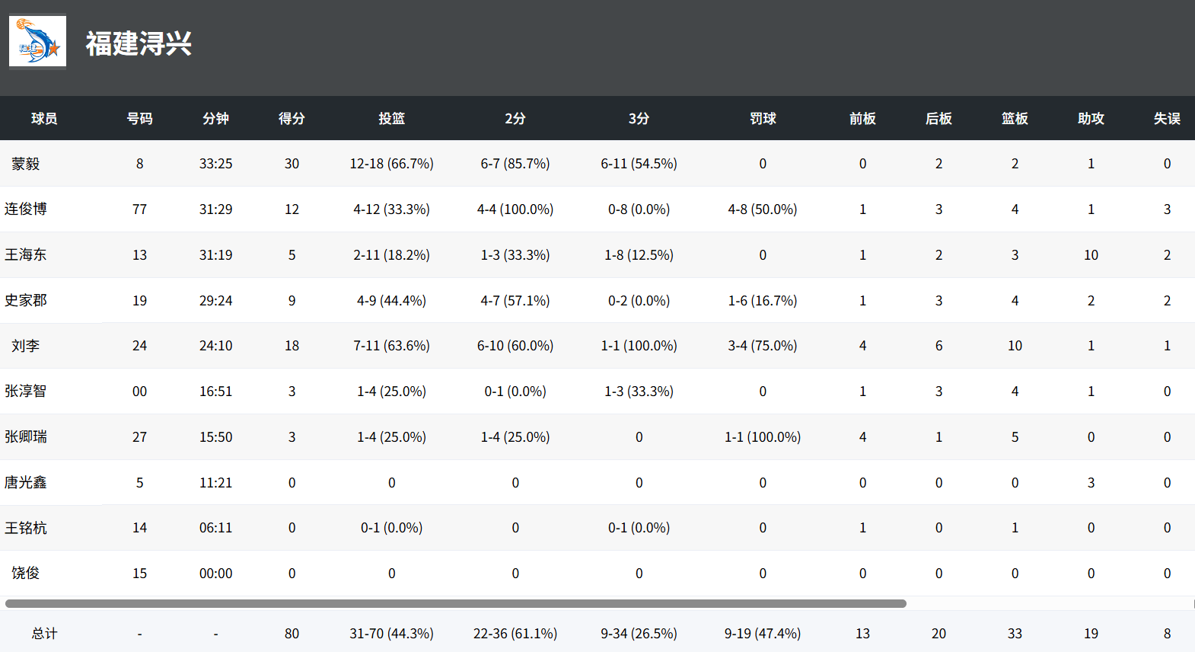Click the 失误 column header
Image resolution: width=1195 pixels, height=652 pixels.
1167,118
